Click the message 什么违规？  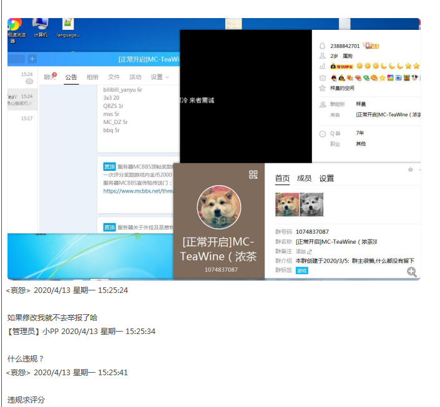coord(26,359)
